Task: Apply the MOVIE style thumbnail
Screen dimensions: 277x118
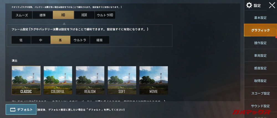Action: pyautogui.click(x=154, y=80)
